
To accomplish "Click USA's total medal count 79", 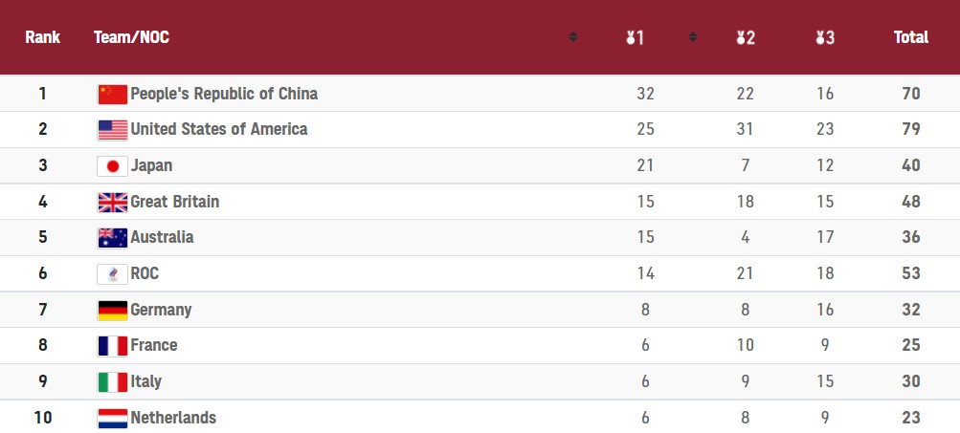I will (910, 129).
